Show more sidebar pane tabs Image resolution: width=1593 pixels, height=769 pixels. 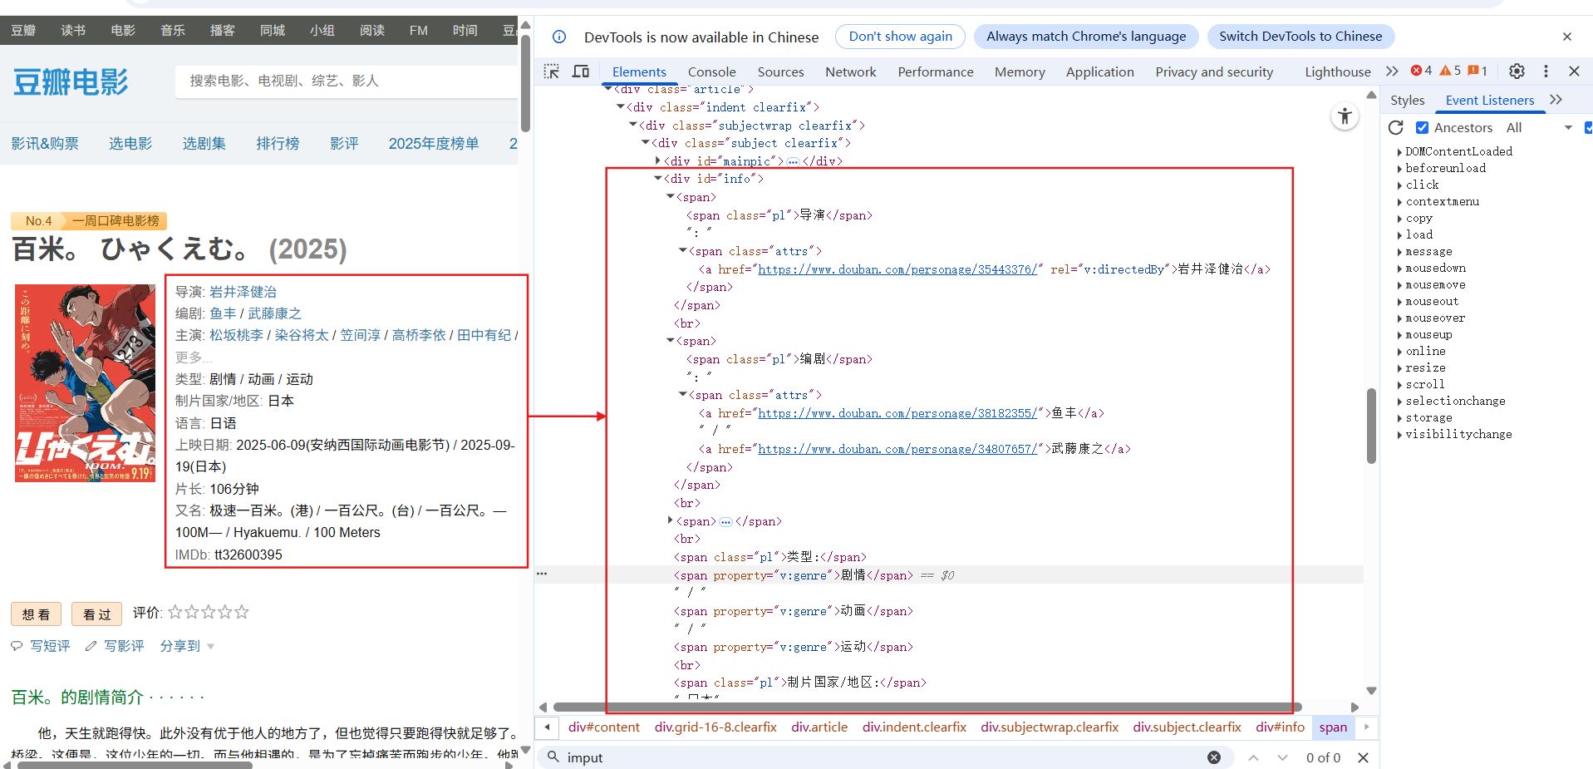(1556, 100)
